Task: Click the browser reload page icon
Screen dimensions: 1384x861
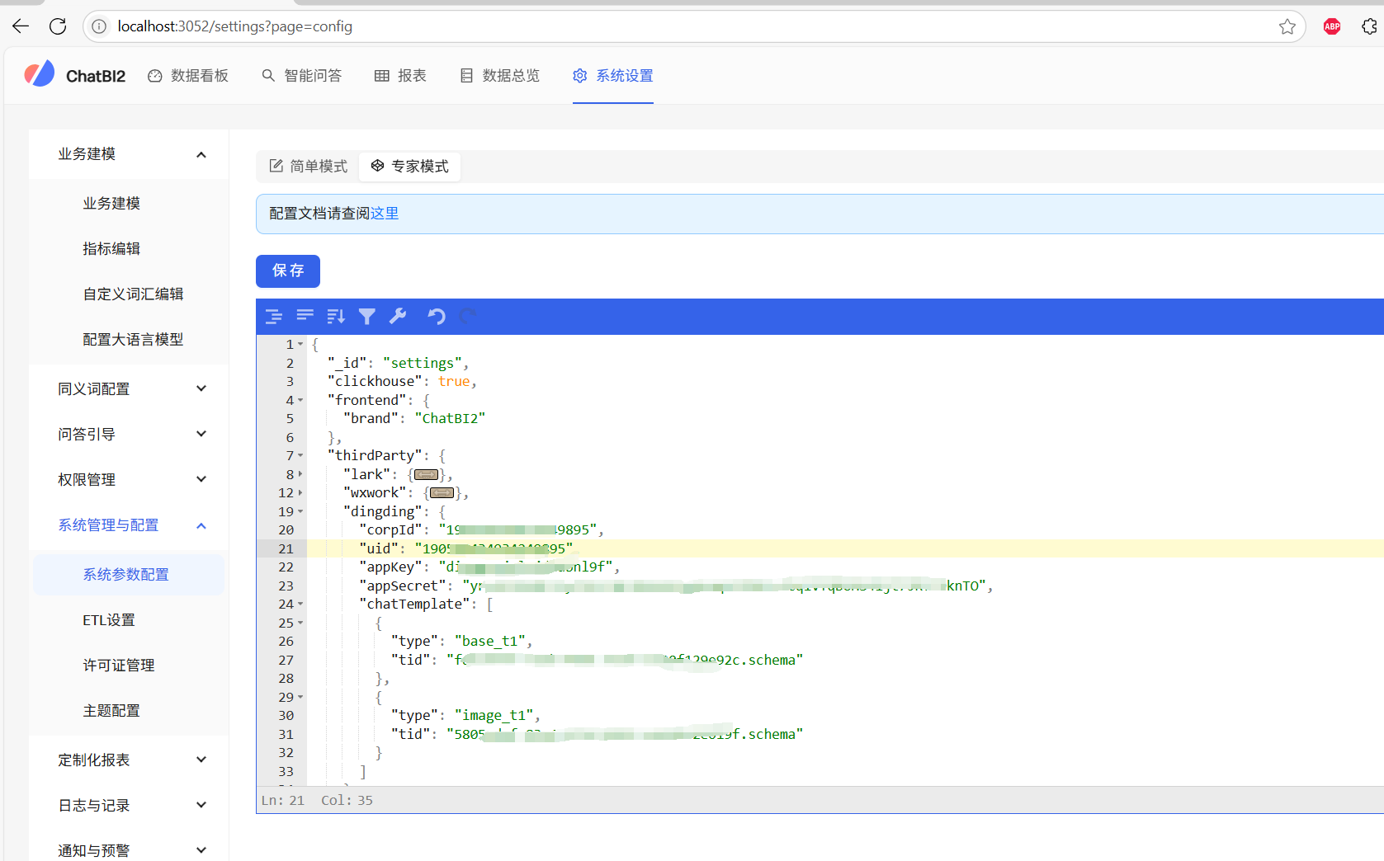Action: click(58, 26)
